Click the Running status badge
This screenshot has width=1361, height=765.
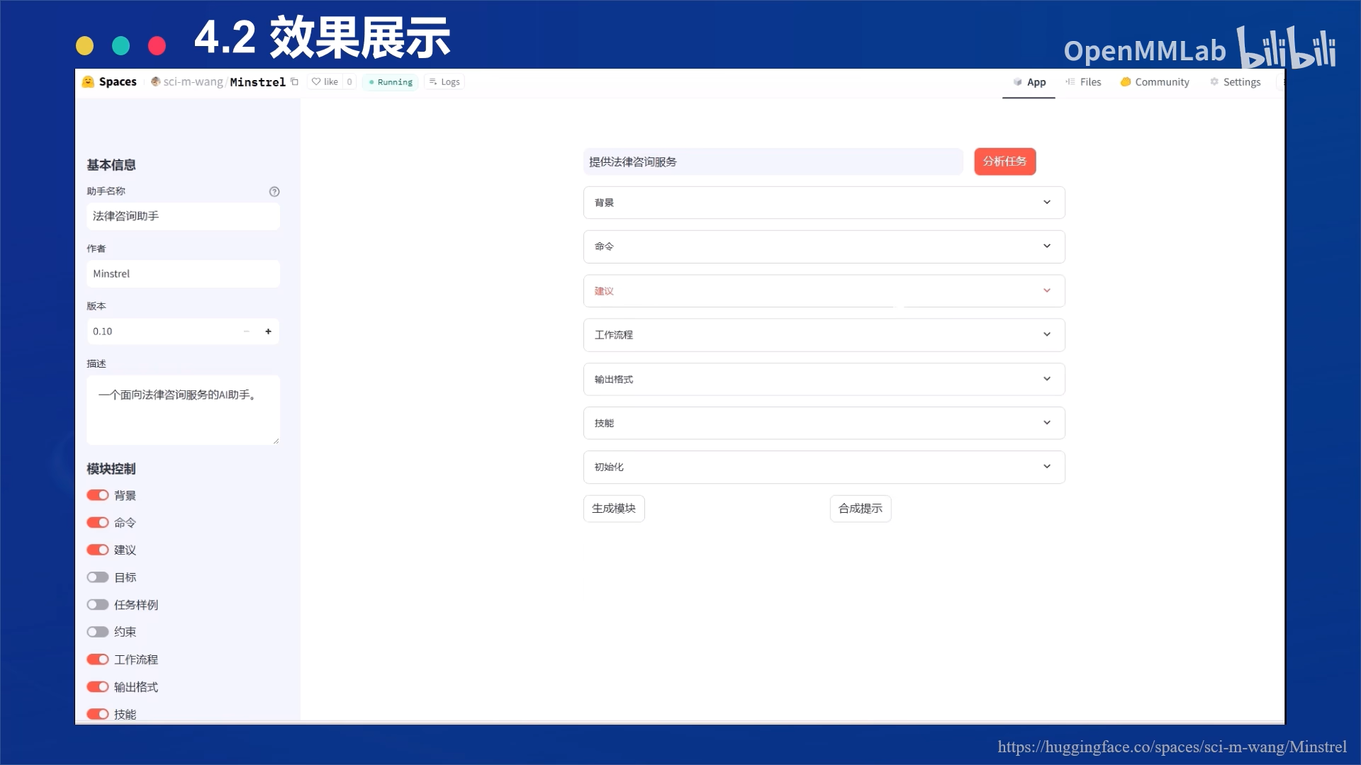point(390,82)
